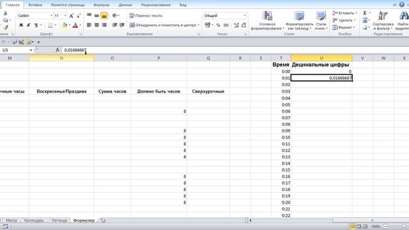Align text to top of cell
The width and height of the screenshot is (409, 230).
pos(89,15)
